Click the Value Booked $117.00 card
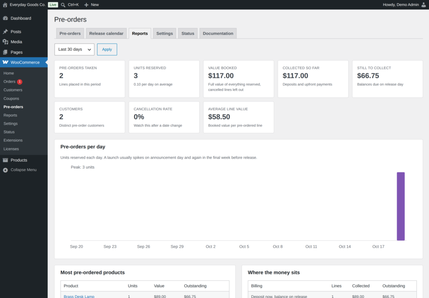The image size is (429, 298). point(238,79)
